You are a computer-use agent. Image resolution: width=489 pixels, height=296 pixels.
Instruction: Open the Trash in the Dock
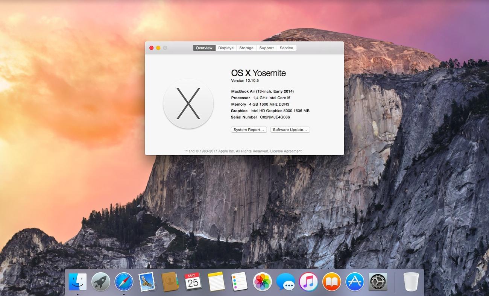point(411,282)
